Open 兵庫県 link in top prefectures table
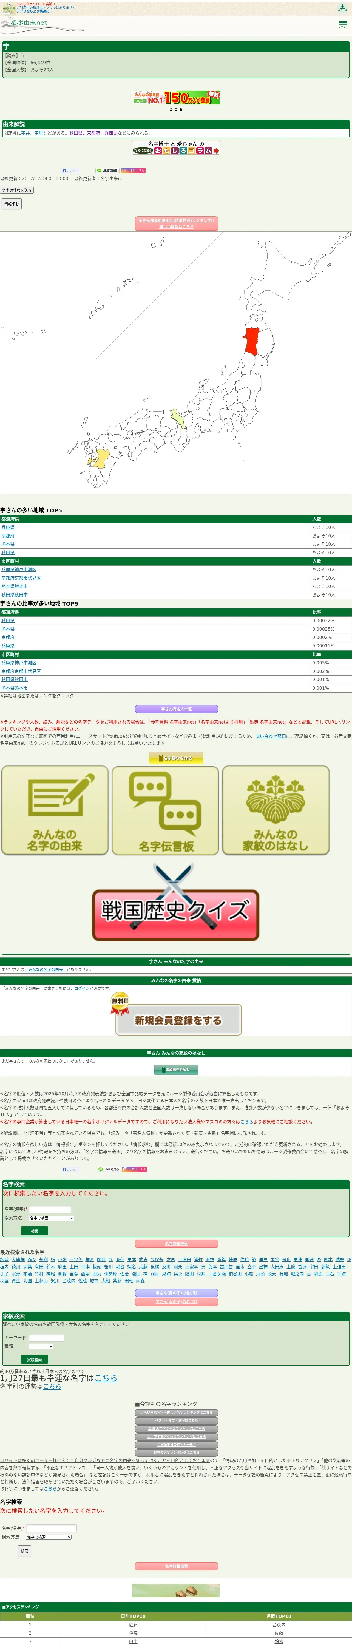This screenshot has height=1645, width=352. [x=8, y=527]
